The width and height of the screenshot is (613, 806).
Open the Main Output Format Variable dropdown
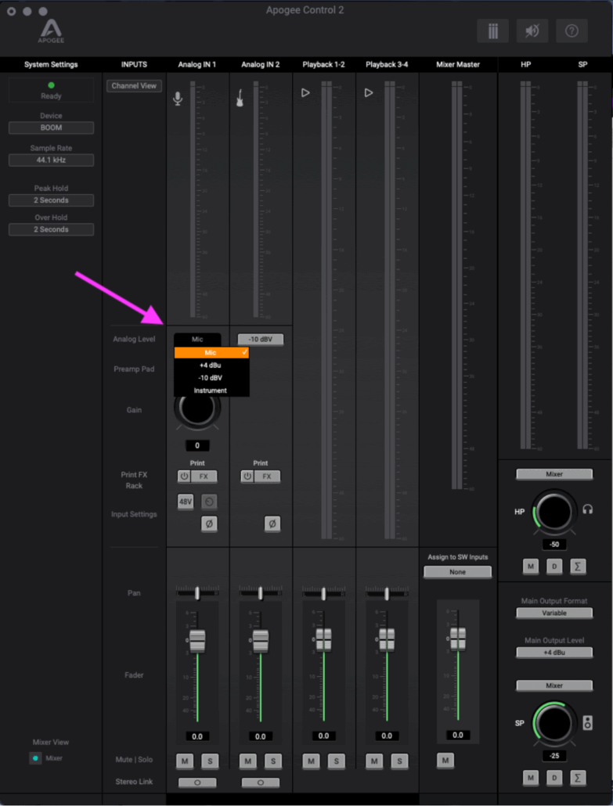pos(554,613)
